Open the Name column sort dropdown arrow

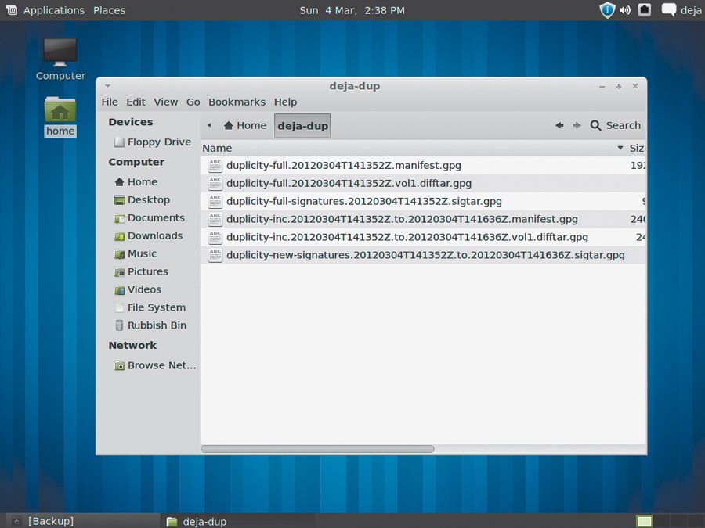point(620,148)
